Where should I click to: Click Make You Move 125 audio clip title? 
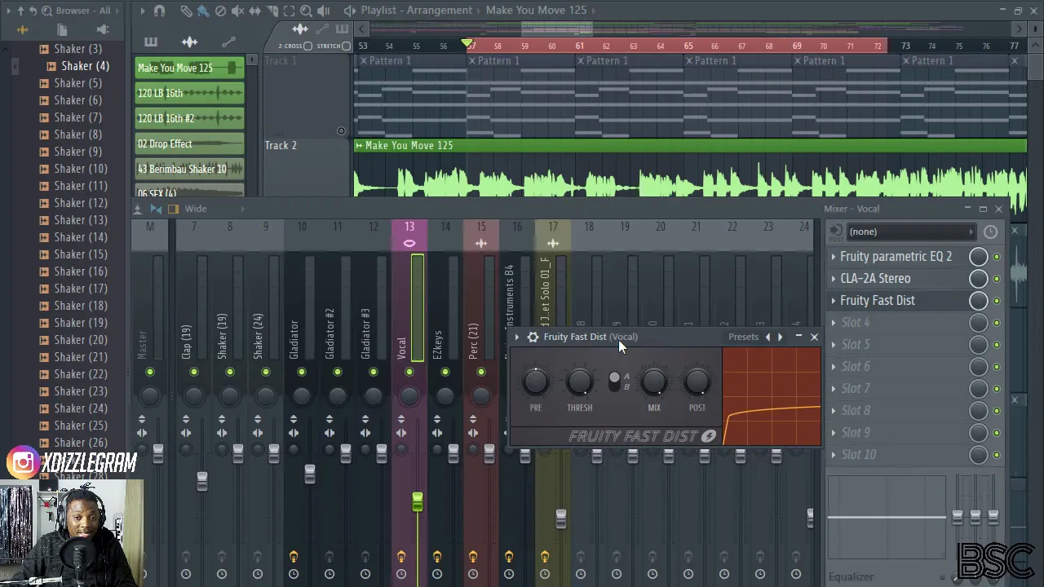pos(409,146)
